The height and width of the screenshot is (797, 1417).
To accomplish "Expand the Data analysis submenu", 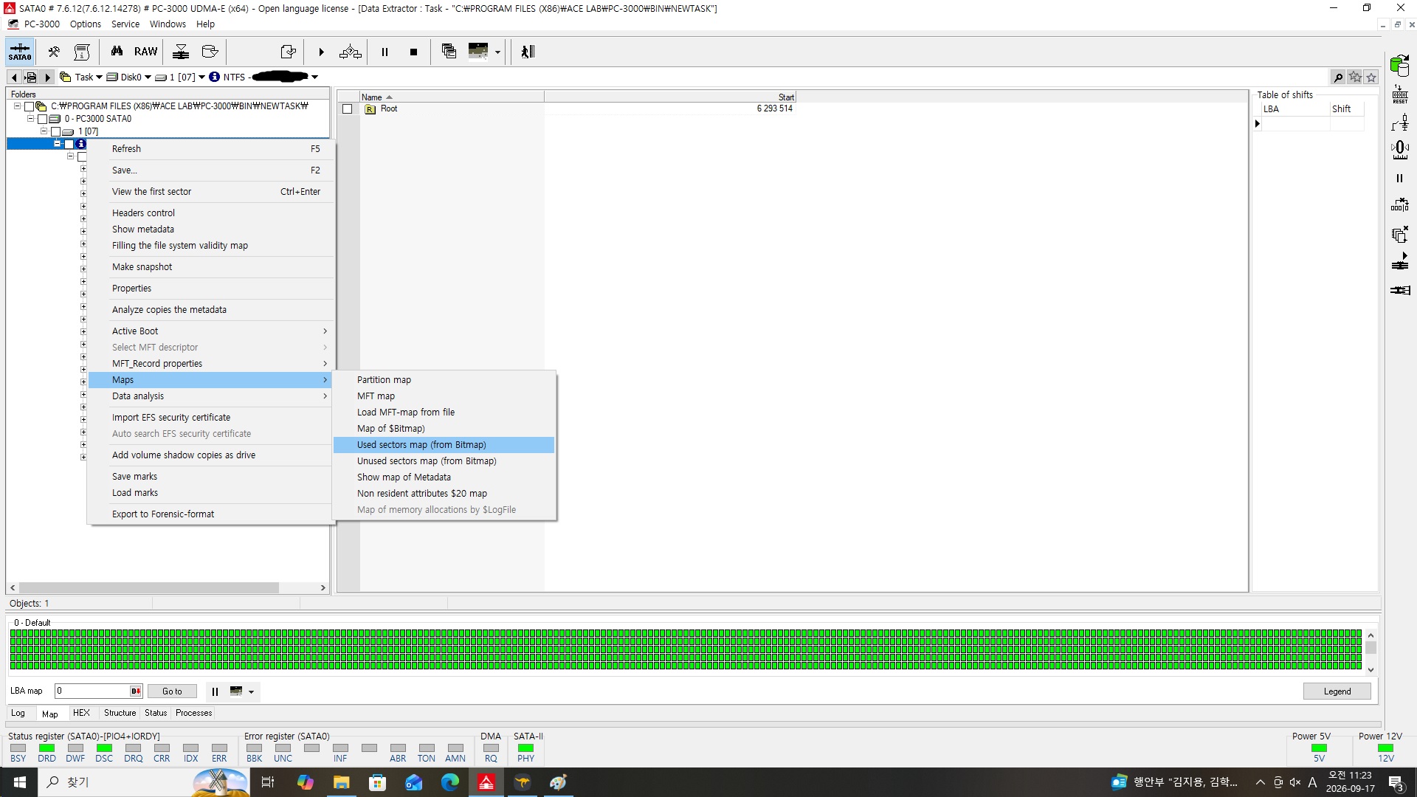I will 210,396.
